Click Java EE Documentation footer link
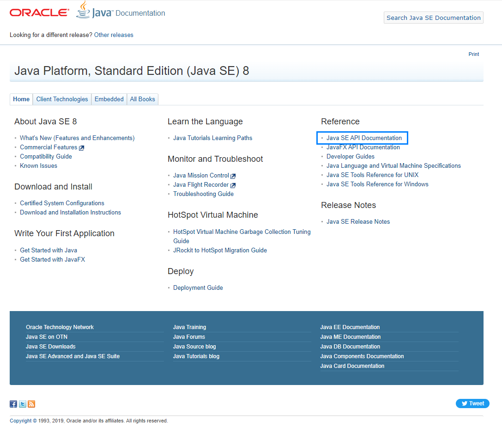Image resolution: width=502 pixels, height=428 pixels. [x=350, y=327]
